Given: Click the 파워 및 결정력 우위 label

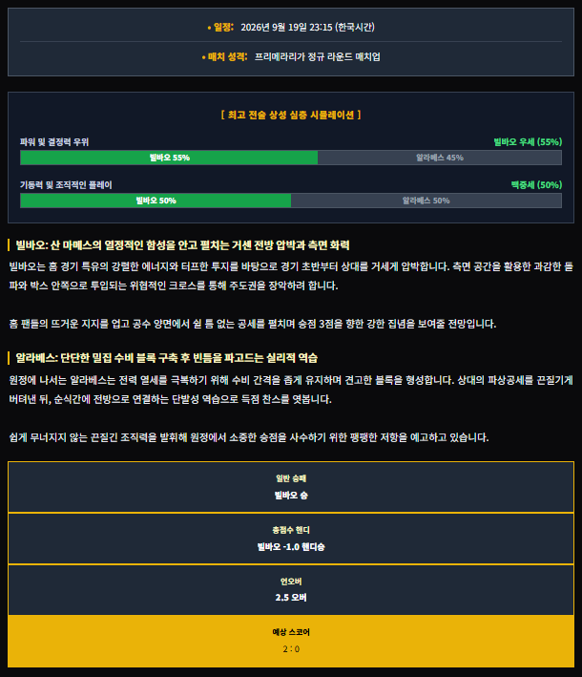Looking at the screenshot, I should tap(54, 142).
